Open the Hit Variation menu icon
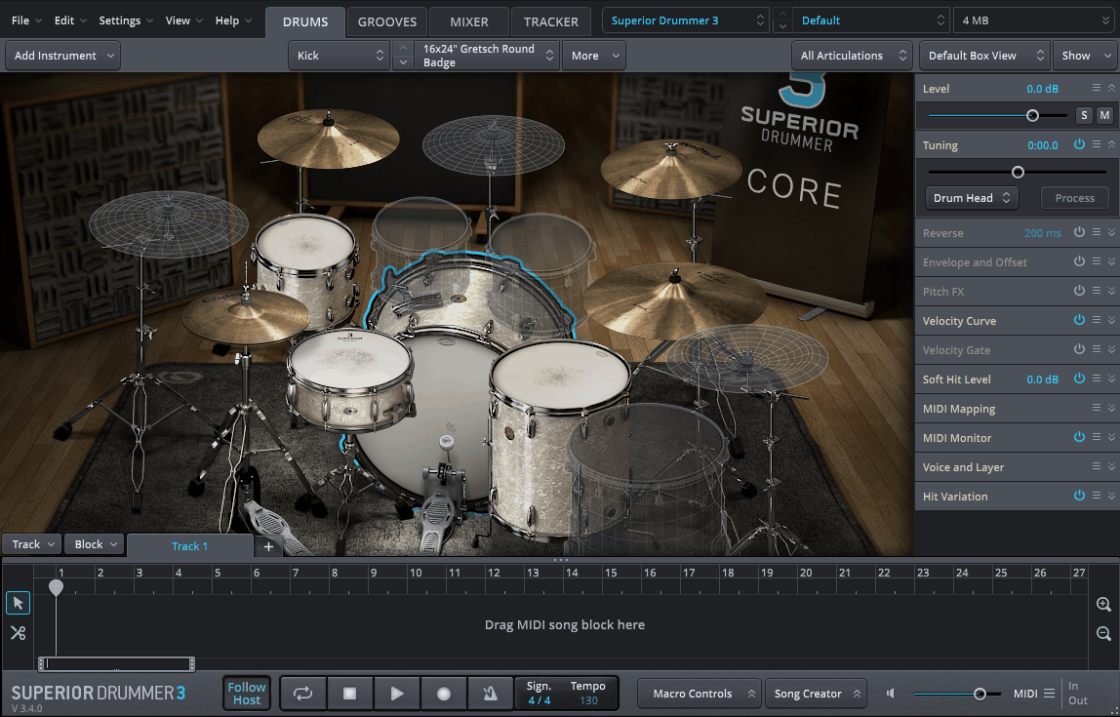 [x=1097, y=496]
